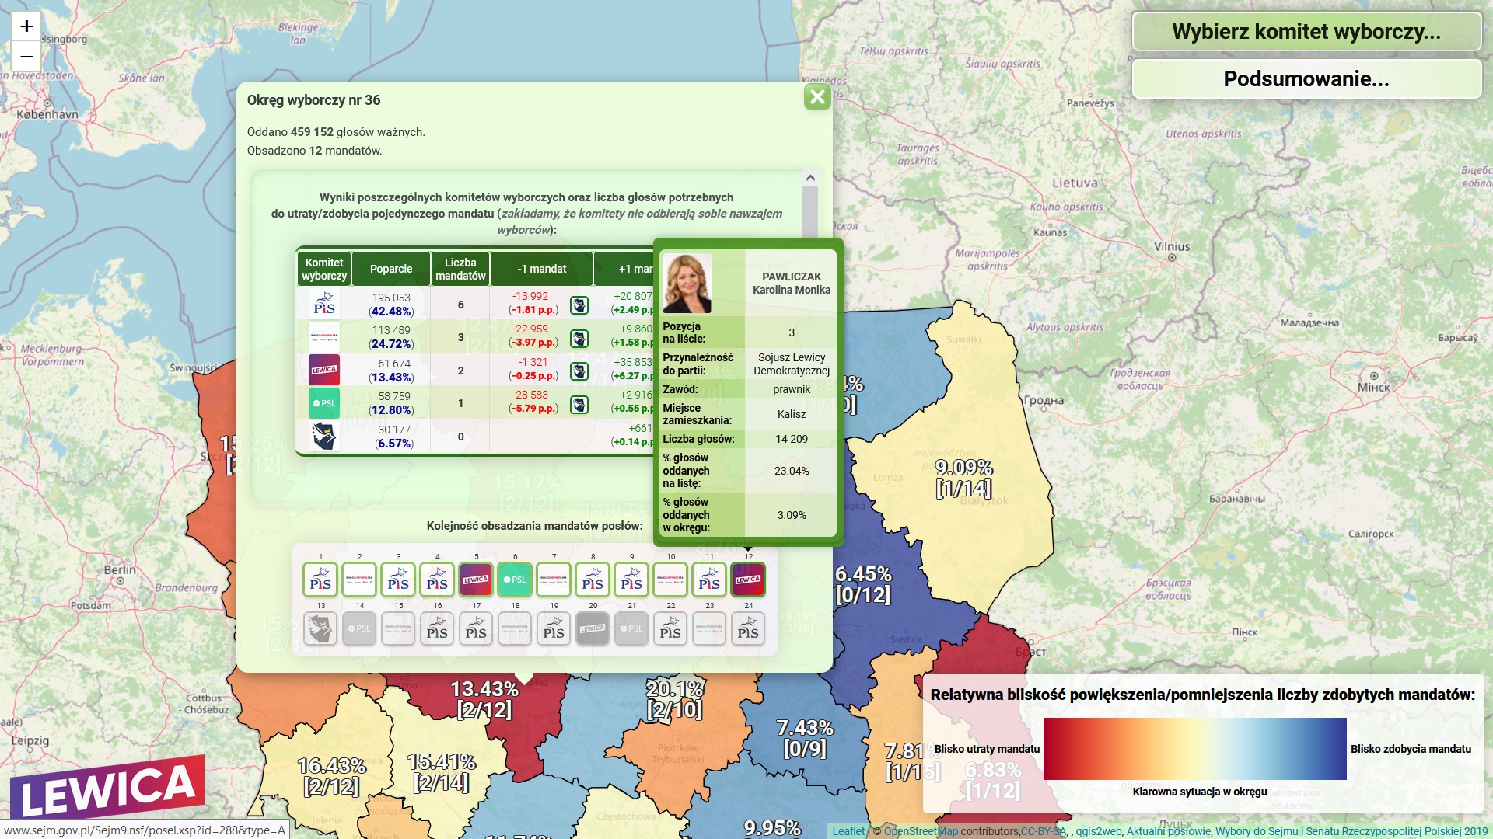
Task: Click the calculator icon in PiS row
Action: pyautogui.click(x=579, y=305)
